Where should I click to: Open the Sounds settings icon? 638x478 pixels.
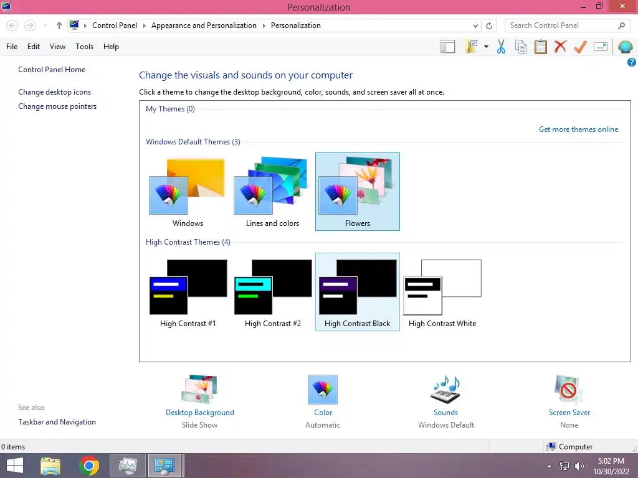[x=445, y=390]
